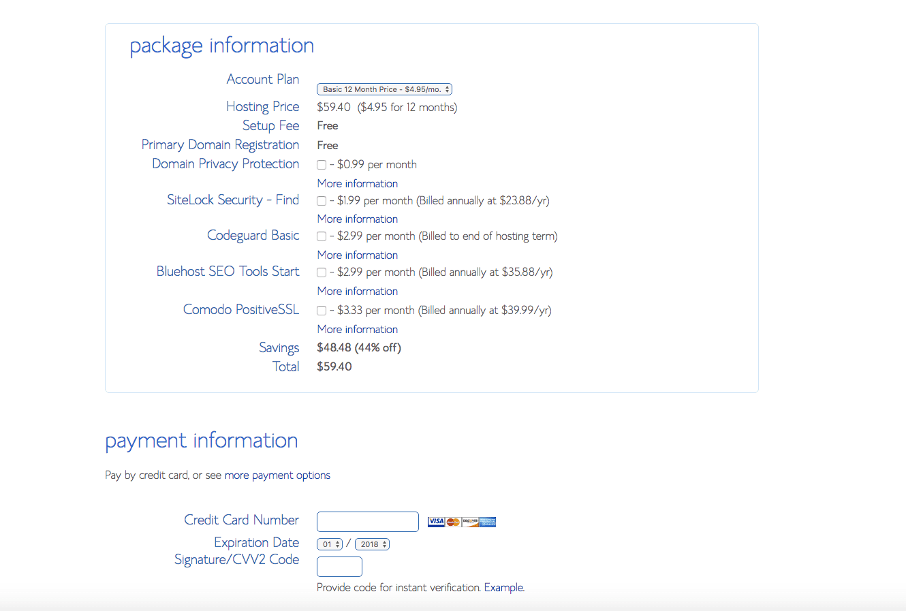Image resolution: width=906 pixels, height=611 pixels.
Task: Click the Bluehost SEO Tools Start label
Action: (228, 271)
